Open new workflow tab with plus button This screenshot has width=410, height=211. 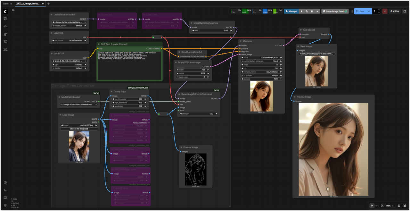point(49,4)
